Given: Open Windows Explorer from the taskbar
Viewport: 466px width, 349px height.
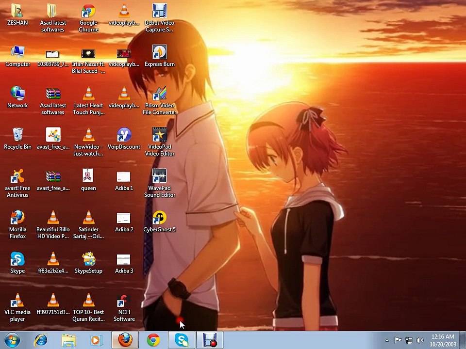Looking at the screenshot, I should (x=68, y=340).
